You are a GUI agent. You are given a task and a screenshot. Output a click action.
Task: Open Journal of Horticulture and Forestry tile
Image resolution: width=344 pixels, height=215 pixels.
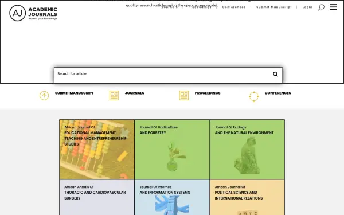tap(172, 150)
